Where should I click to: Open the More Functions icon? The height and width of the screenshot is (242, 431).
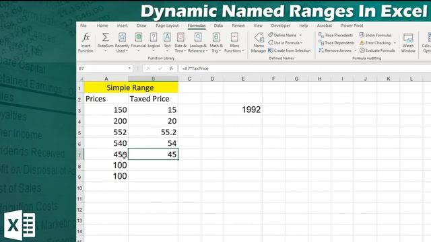[x=234, y=38]
